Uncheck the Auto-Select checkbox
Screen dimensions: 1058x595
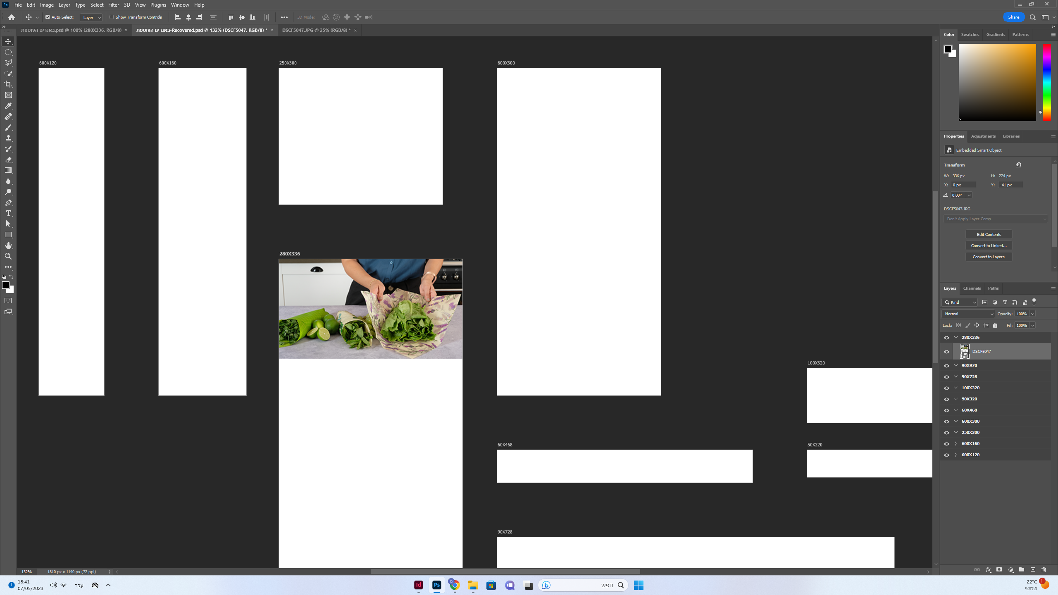tap(48, 17)
